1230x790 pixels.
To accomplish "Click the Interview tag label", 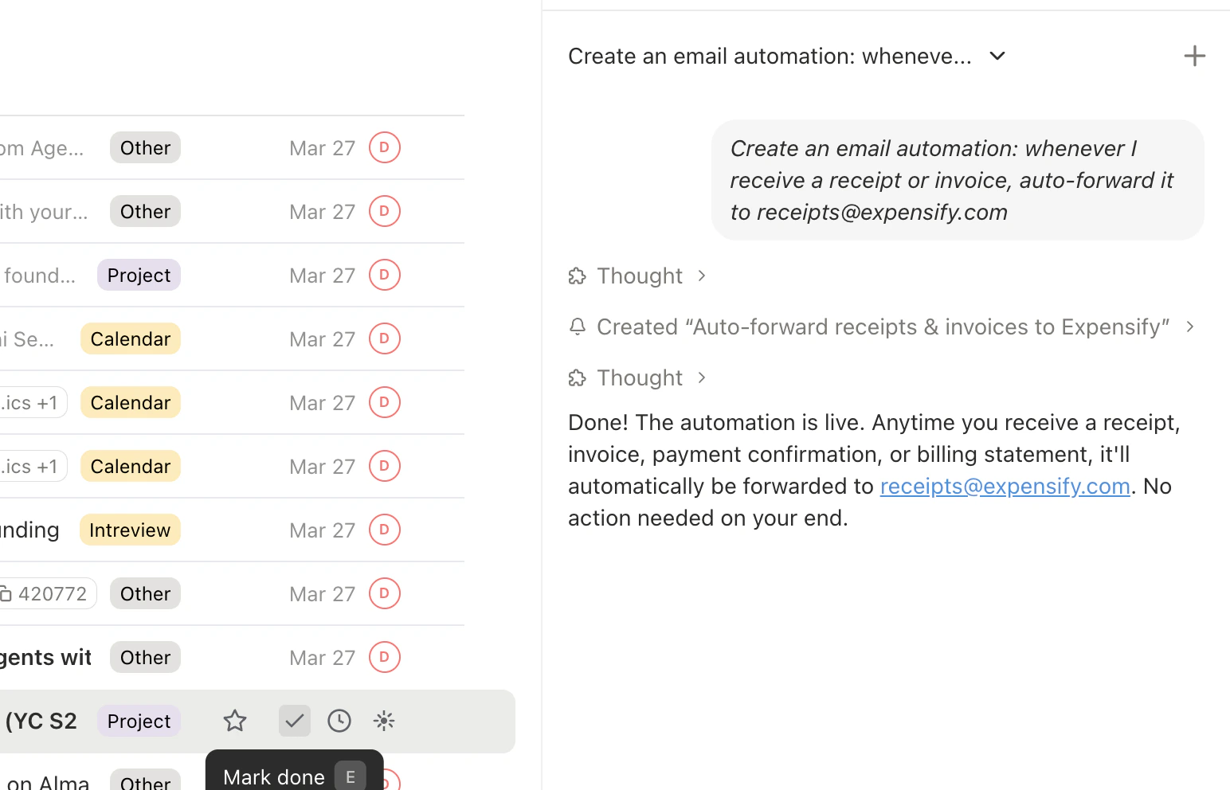I will pos(129,530).
